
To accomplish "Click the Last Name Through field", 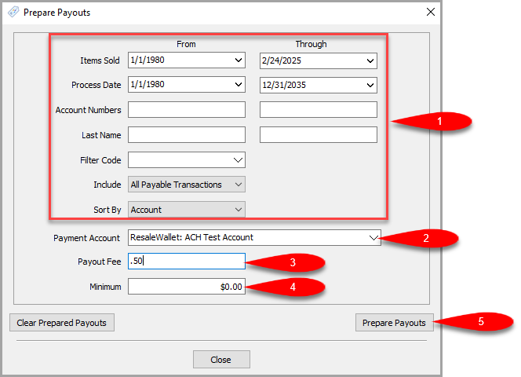I will click(319, 135).
